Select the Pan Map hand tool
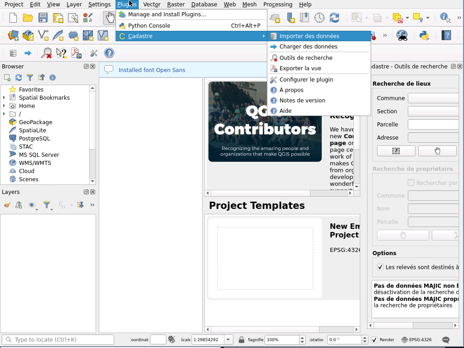Image resolution: width=464 pixels, height=348 pixels. [110, 18]
